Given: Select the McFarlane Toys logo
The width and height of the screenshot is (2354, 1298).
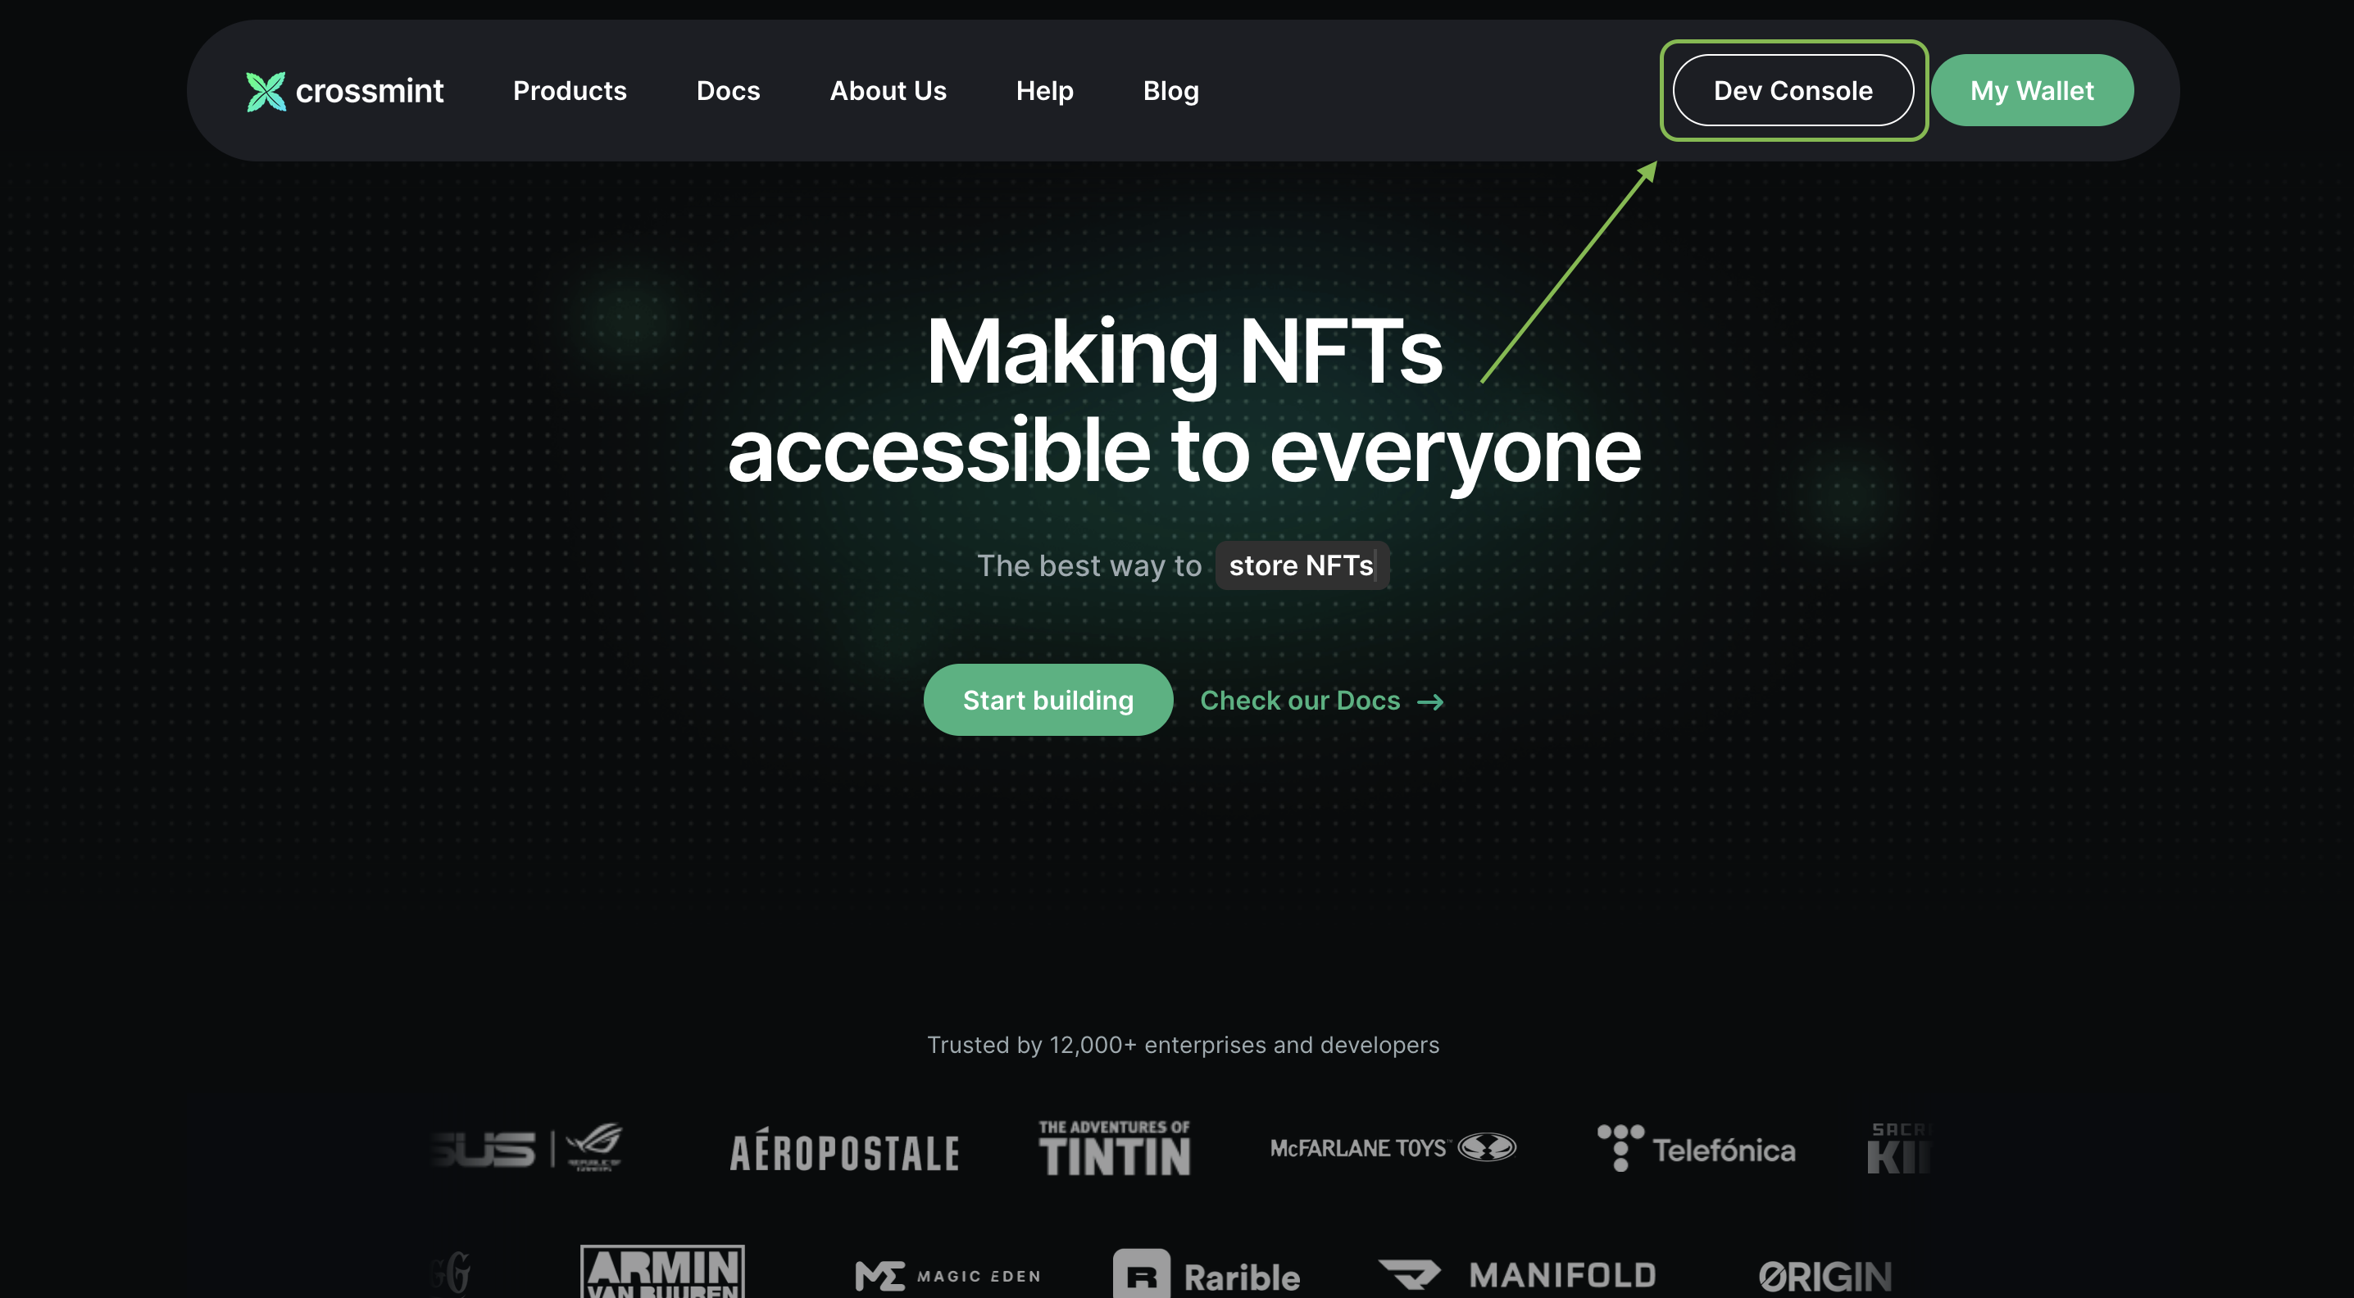Looking at the screenshot, I should click(x=1392, y=1147).
